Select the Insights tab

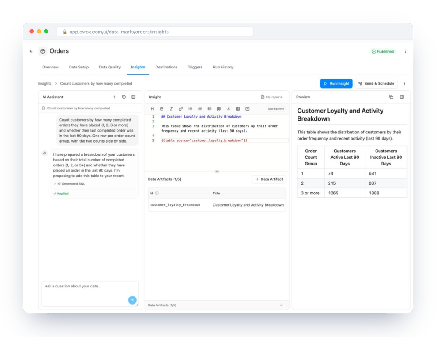coord(138,67)
